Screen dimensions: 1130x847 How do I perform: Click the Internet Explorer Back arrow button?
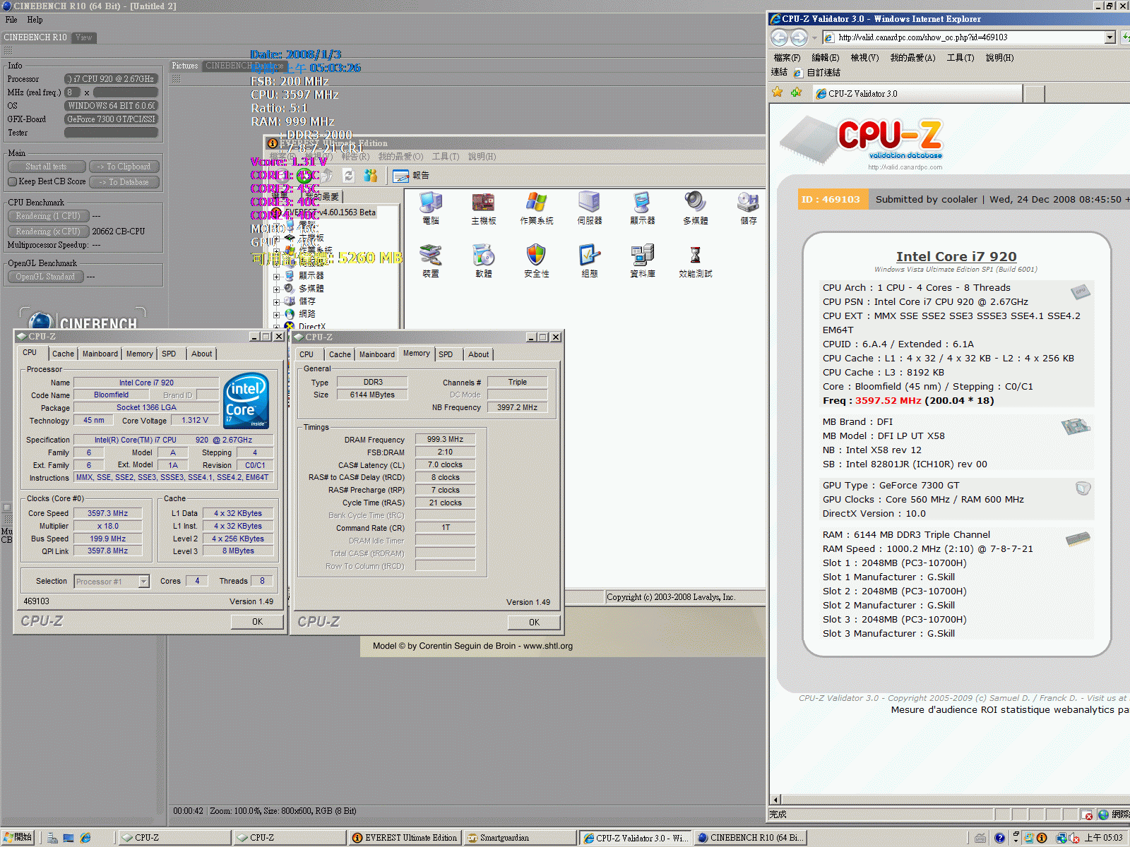780,37
